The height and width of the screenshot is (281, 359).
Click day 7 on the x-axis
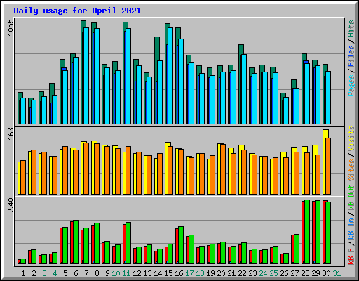tap(86, 273)
